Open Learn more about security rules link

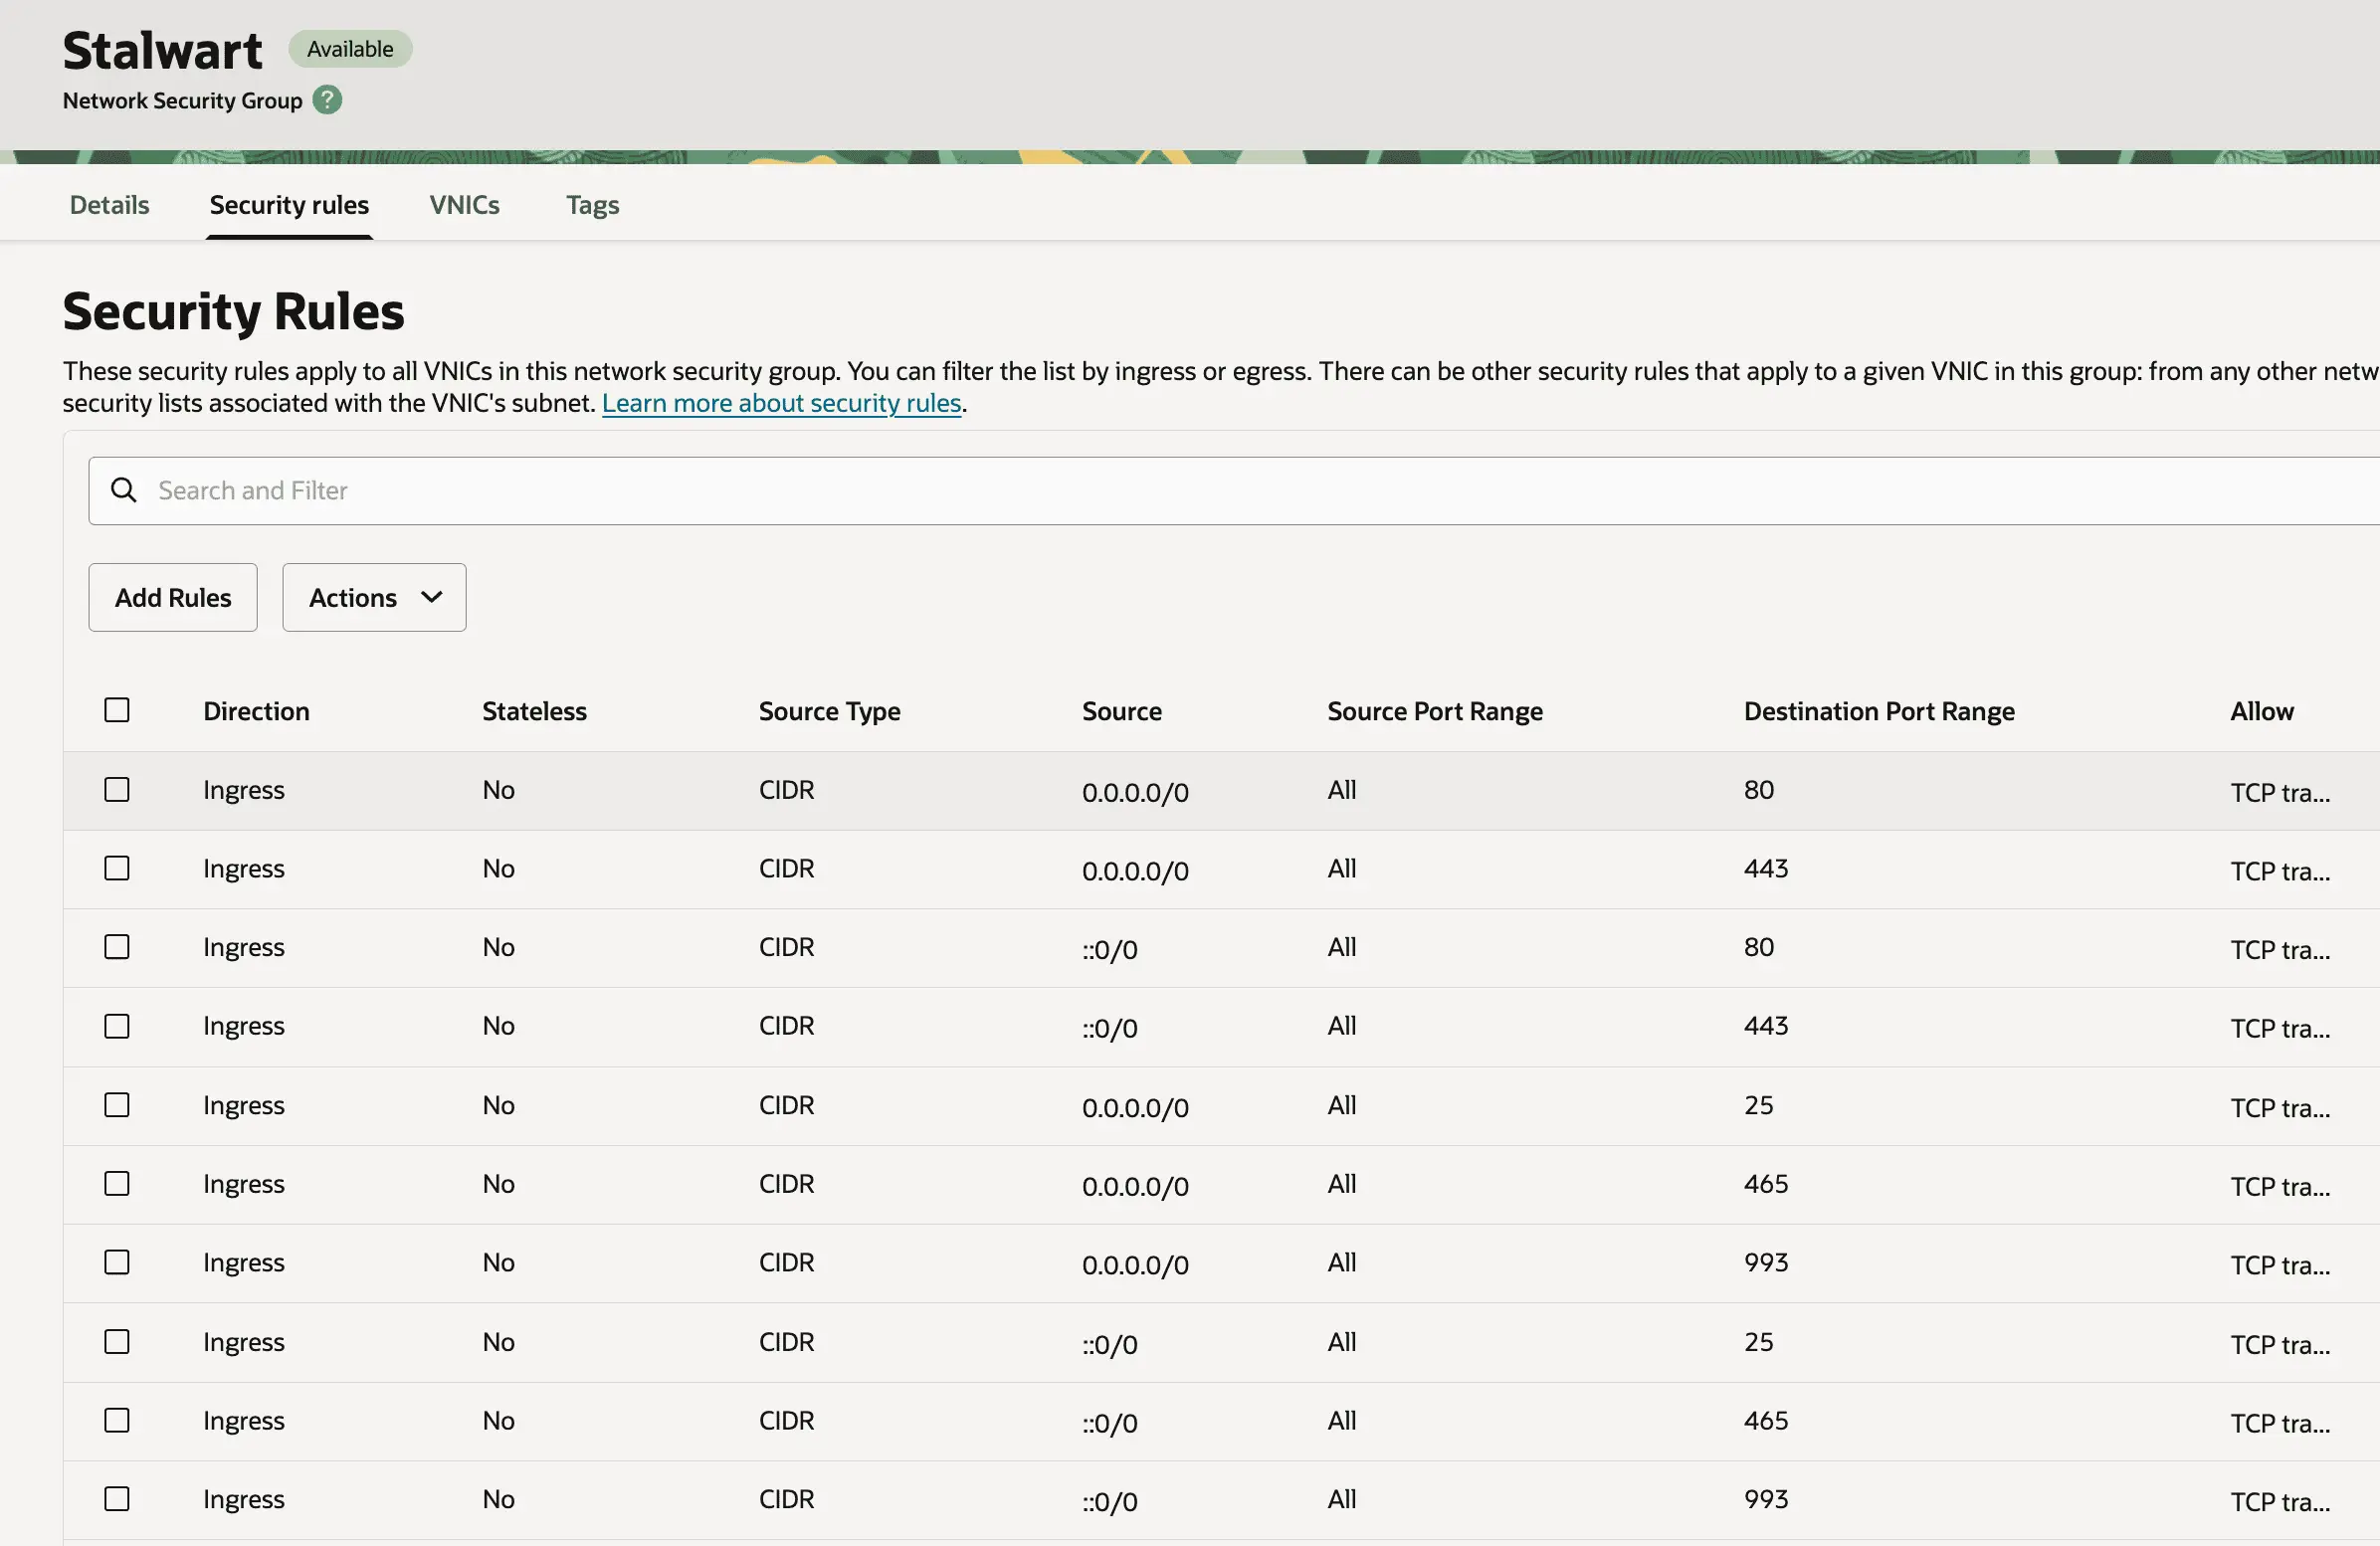click(781, 403)
